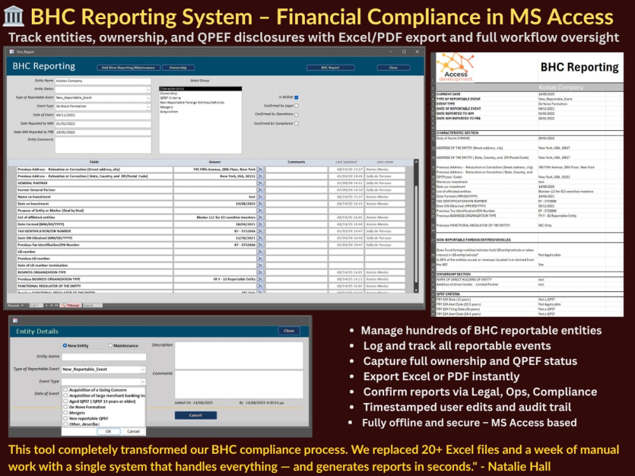Click Close in the BHC Reporting header
The width and height of the screenshot is (635, 476).
coord(393,68)
